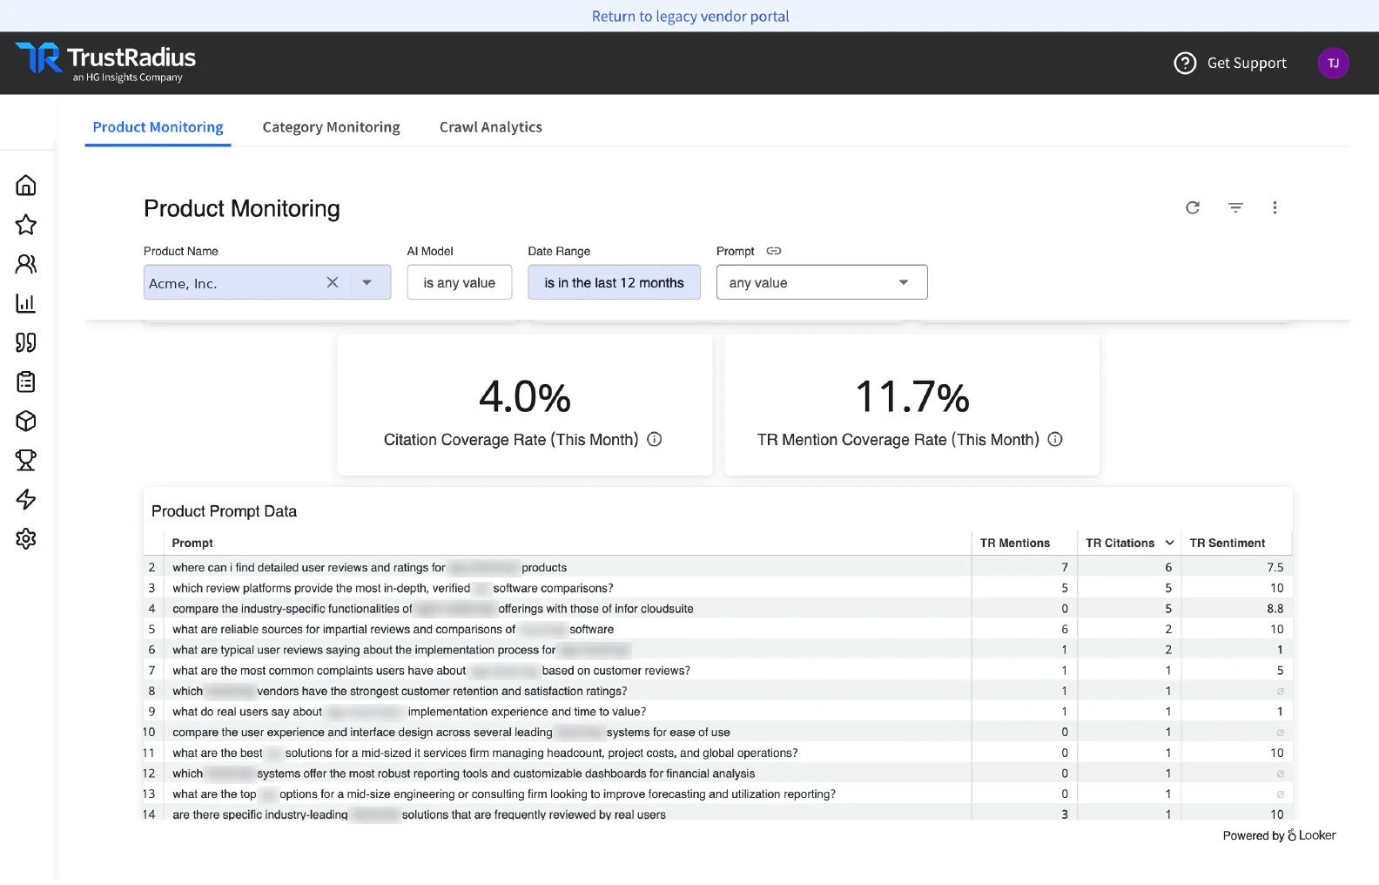1379x885 pixels.
Task: Open the Home icon in sidebar
Action: click(x=26, y=186)
